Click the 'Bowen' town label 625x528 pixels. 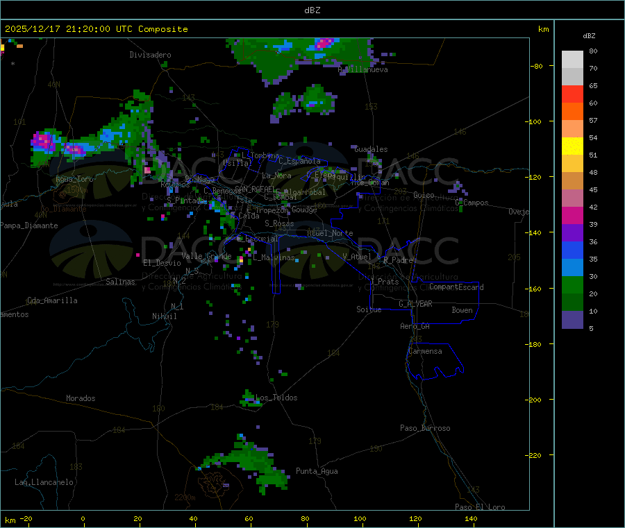462,310
